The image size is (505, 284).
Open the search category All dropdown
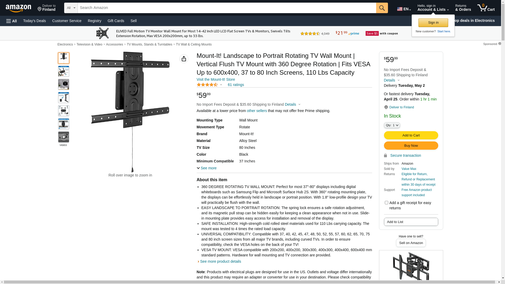(x=71, y=8)
